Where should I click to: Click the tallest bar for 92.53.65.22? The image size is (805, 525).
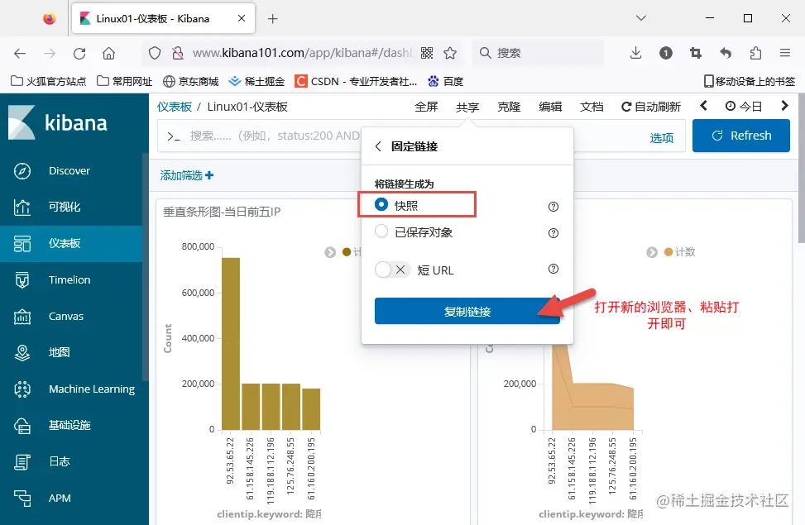[231, 343]
